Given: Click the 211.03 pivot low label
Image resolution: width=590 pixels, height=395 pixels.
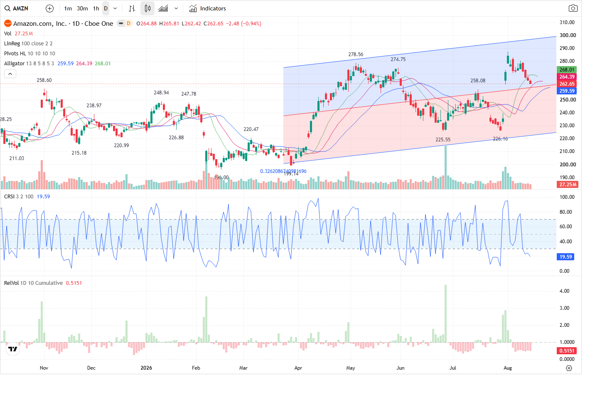Looking at the screenshot, I should [17, 158].
